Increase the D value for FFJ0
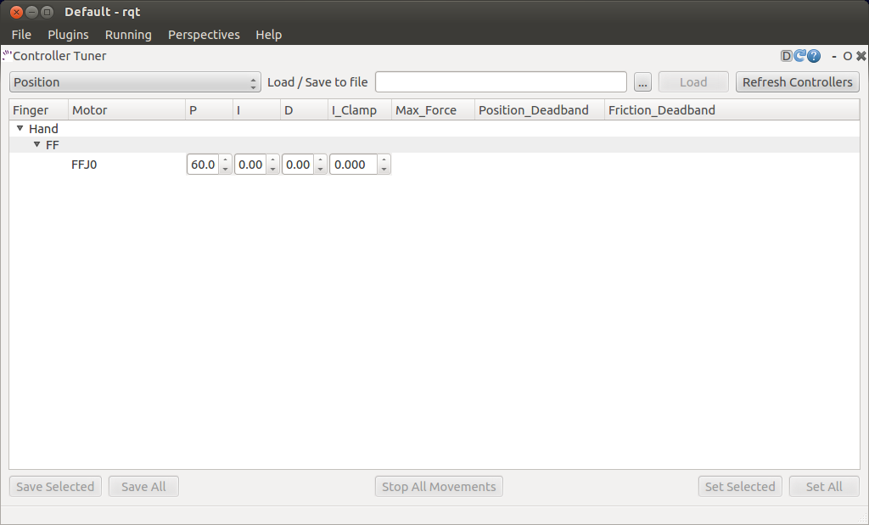 (320, 160)
